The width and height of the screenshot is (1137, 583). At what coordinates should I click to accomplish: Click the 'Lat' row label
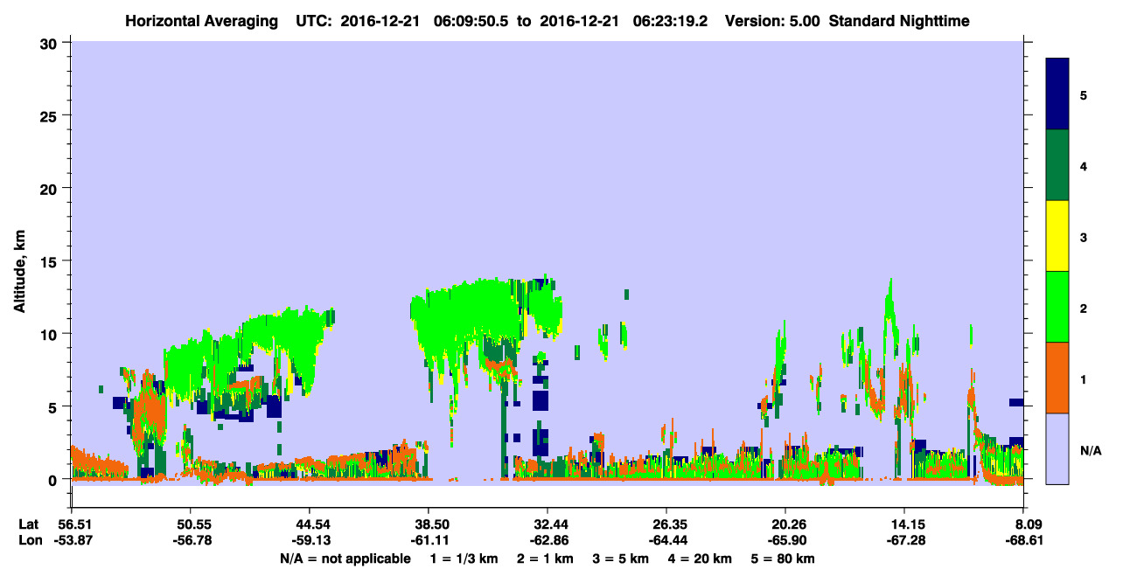click(x=29, y=524)
